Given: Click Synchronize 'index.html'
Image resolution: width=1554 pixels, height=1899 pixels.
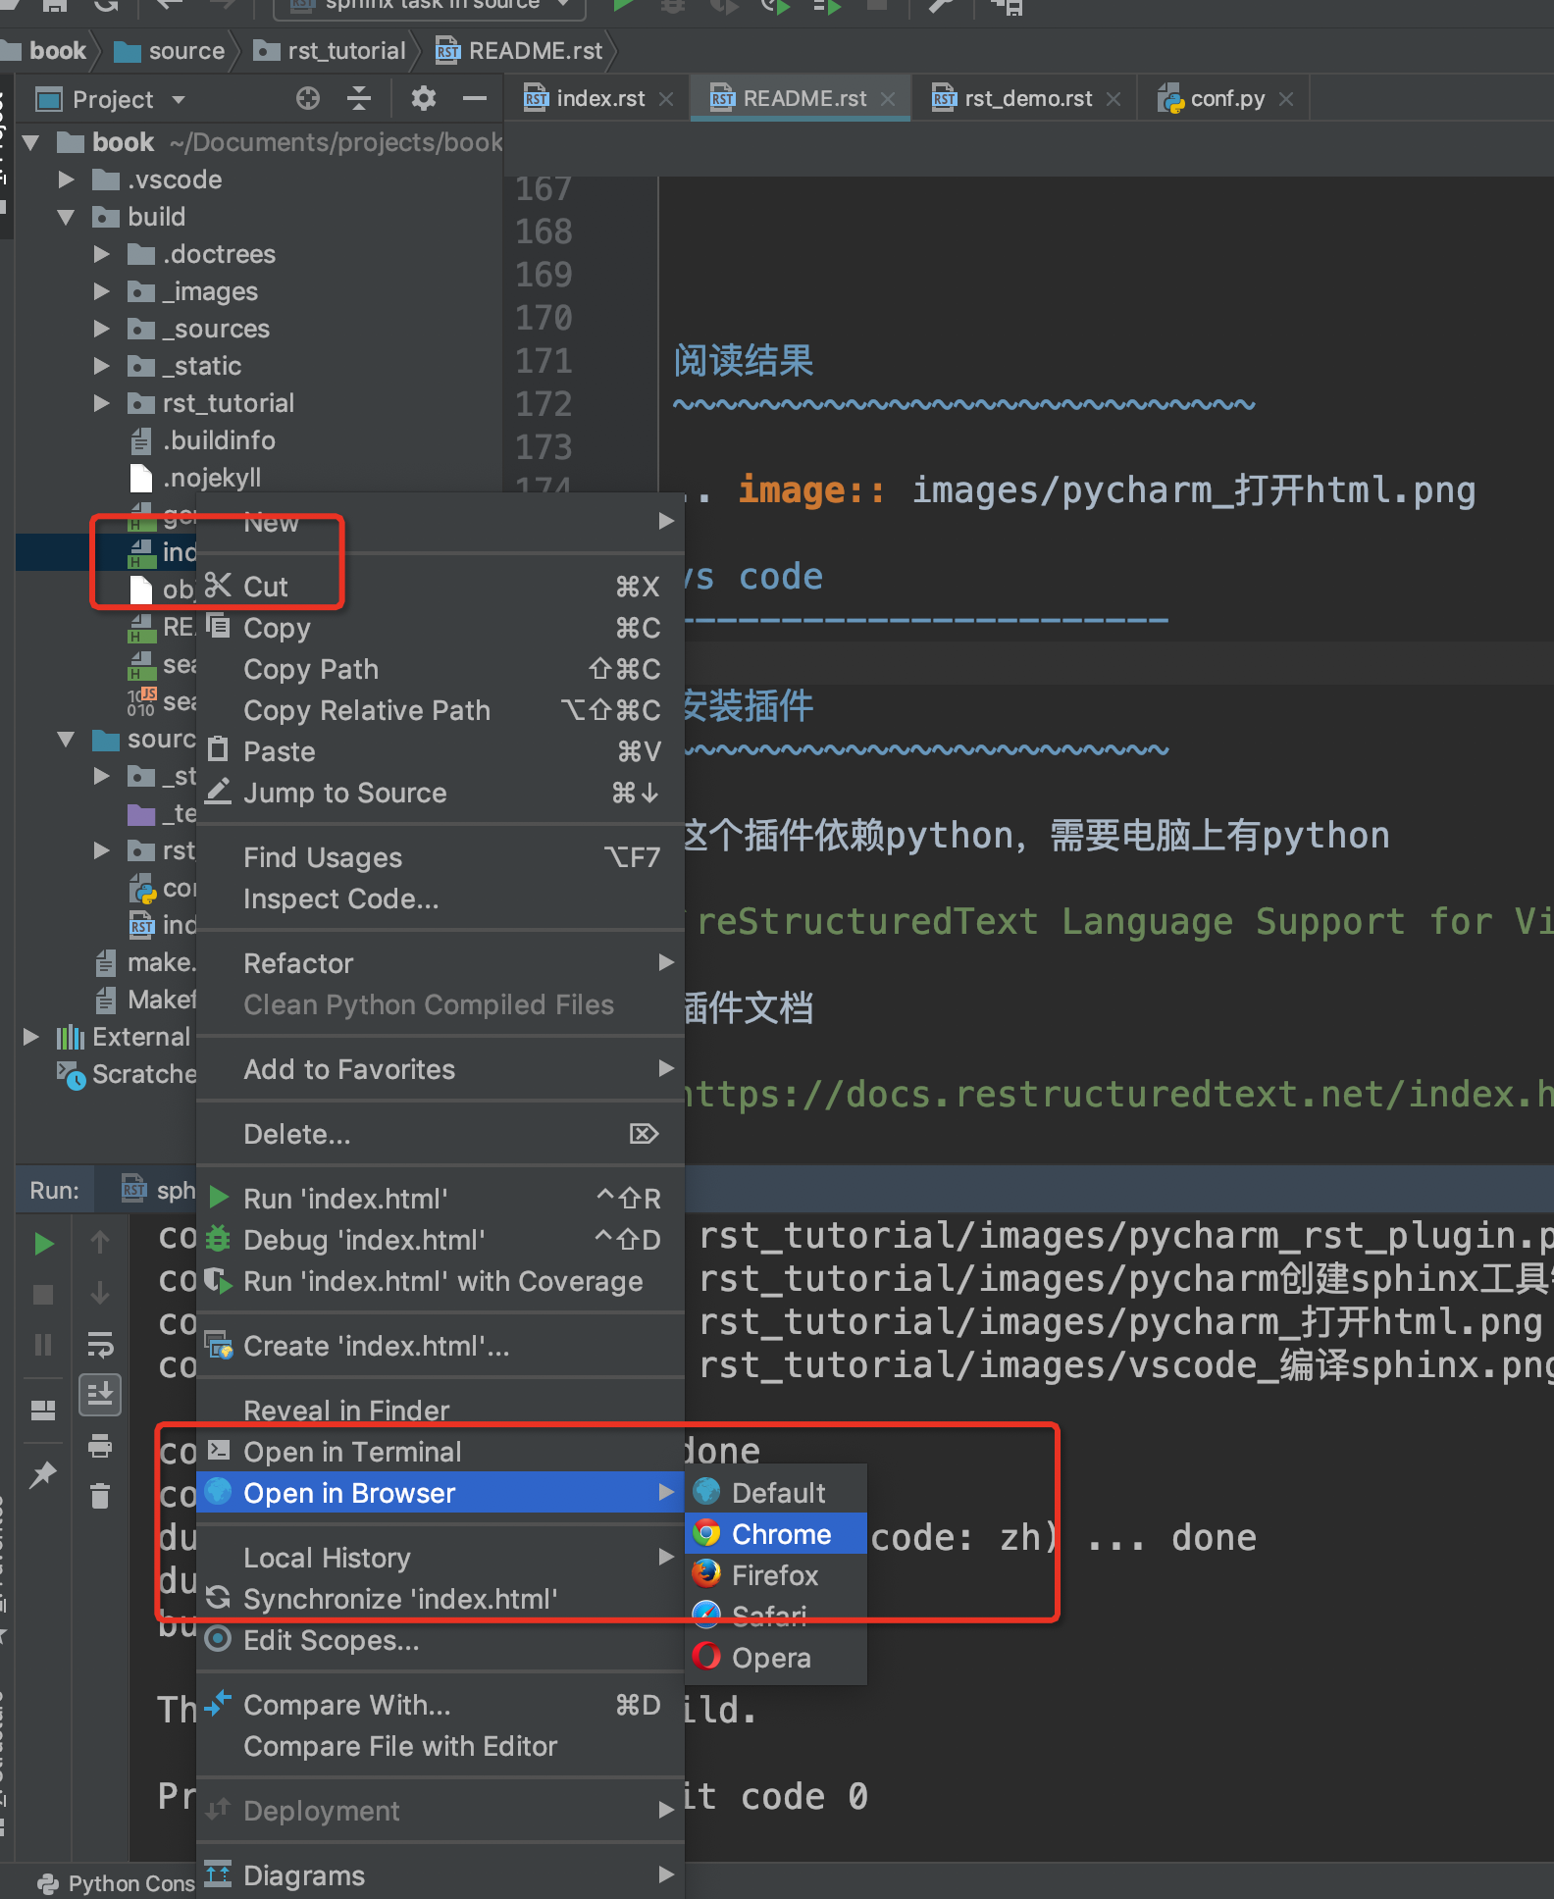Looking at the screenshot, I should pos(440,1599).
